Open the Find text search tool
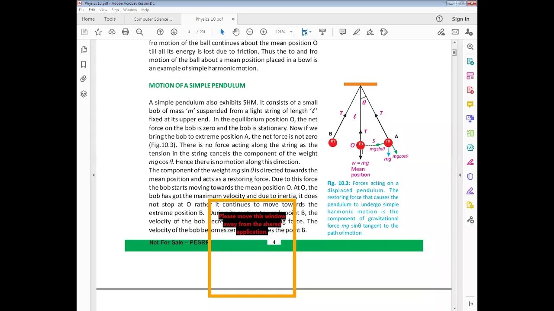The width and height of the screenshot is (554, 311). pyautogui.click(x=139, y=32)
